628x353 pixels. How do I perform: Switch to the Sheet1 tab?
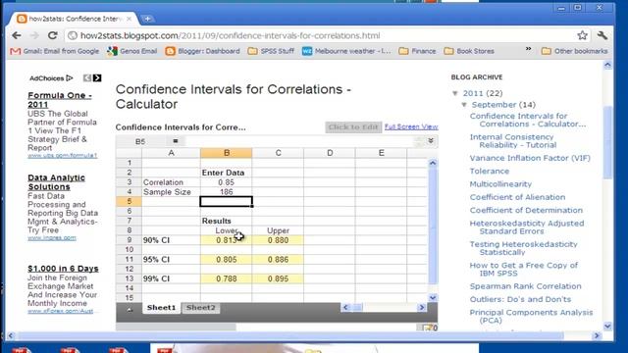point(161,307)
